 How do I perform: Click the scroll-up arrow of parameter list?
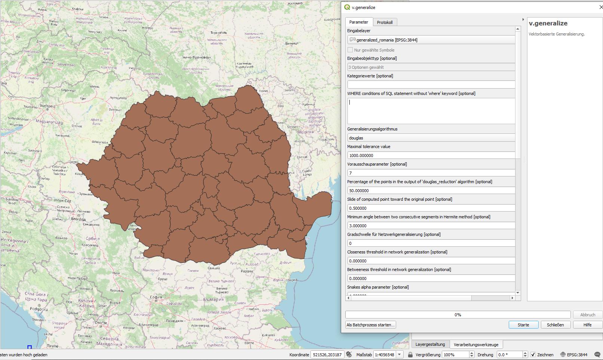(518, 29)
